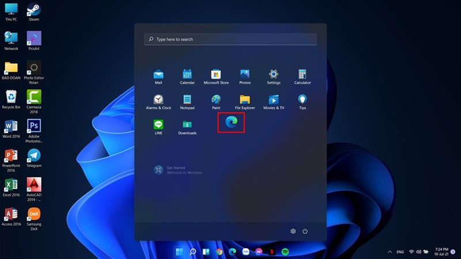This screenshot has width=461, height=259.
Task: Click the ENG language indicator
Action: click(400, 252)
